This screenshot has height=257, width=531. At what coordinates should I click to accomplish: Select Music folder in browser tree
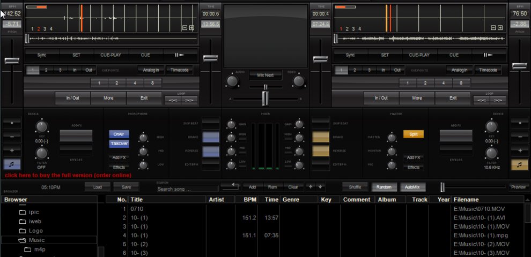pyautogui.click(x=49, y=240)
